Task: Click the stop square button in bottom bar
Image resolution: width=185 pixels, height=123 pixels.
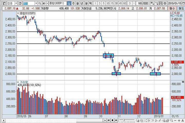Action: 113,120
